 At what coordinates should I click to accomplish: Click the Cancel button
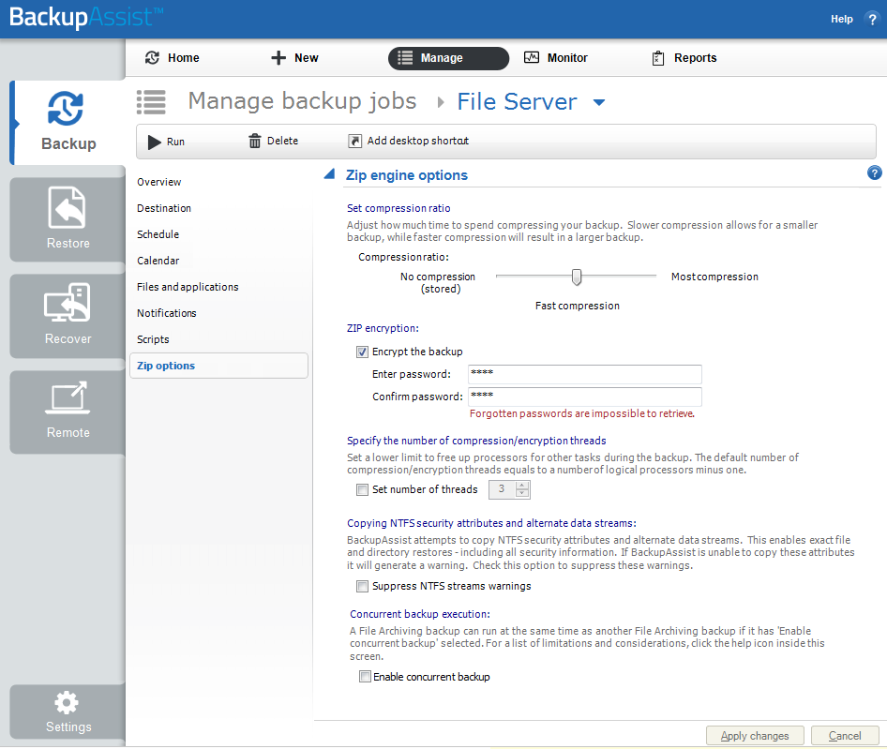point(844,736)
